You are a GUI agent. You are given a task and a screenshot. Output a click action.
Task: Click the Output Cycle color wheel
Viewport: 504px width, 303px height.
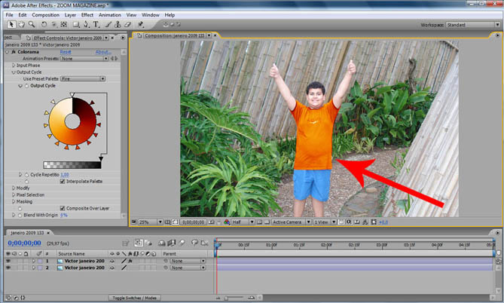72,121
